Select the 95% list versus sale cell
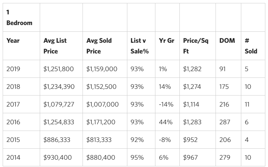Screen dimensions: 268x167 (137, 157)
